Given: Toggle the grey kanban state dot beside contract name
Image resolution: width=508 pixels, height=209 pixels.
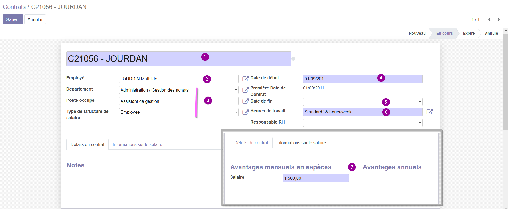Looking at the screenshot, I should 293,59.
